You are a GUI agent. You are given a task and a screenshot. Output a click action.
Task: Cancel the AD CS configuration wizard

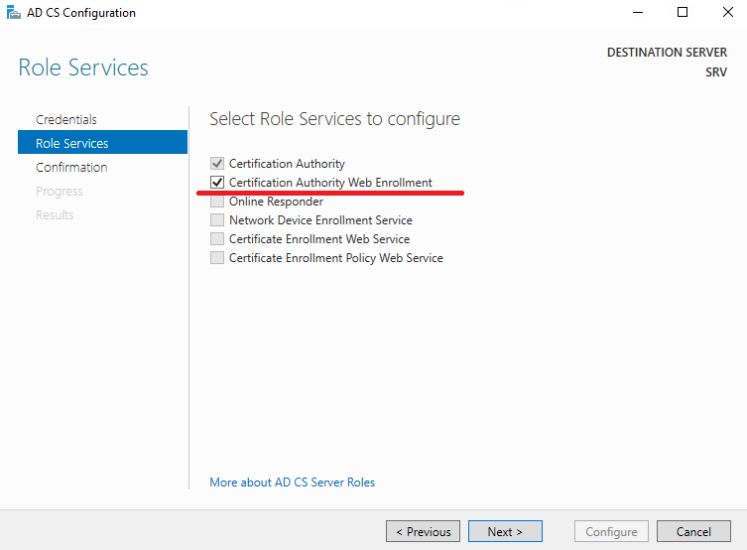click(693, 531)
